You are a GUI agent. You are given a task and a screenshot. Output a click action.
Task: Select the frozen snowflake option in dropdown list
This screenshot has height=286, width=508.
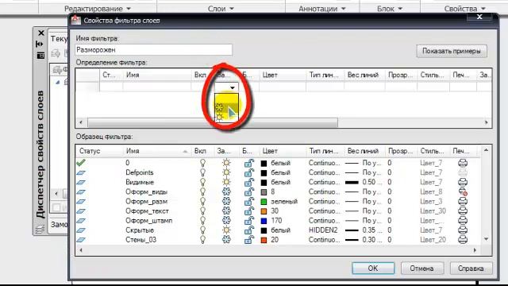(x=220, y=107)
